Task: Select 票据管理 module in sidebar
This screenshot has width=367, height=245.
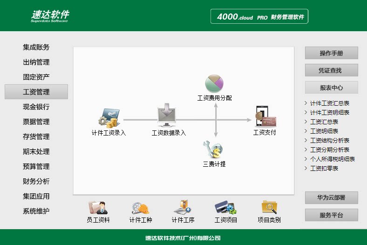Action: (x=36, y=122)
